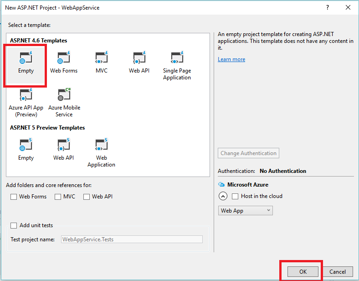Choose the Web Forms template icon
Viewport: 359px width, 281px height.
(63, 59)
